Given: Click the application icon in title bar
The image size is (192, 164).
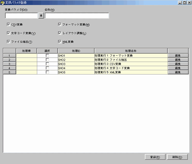Looking at the screenshot, I should [2, 3].
